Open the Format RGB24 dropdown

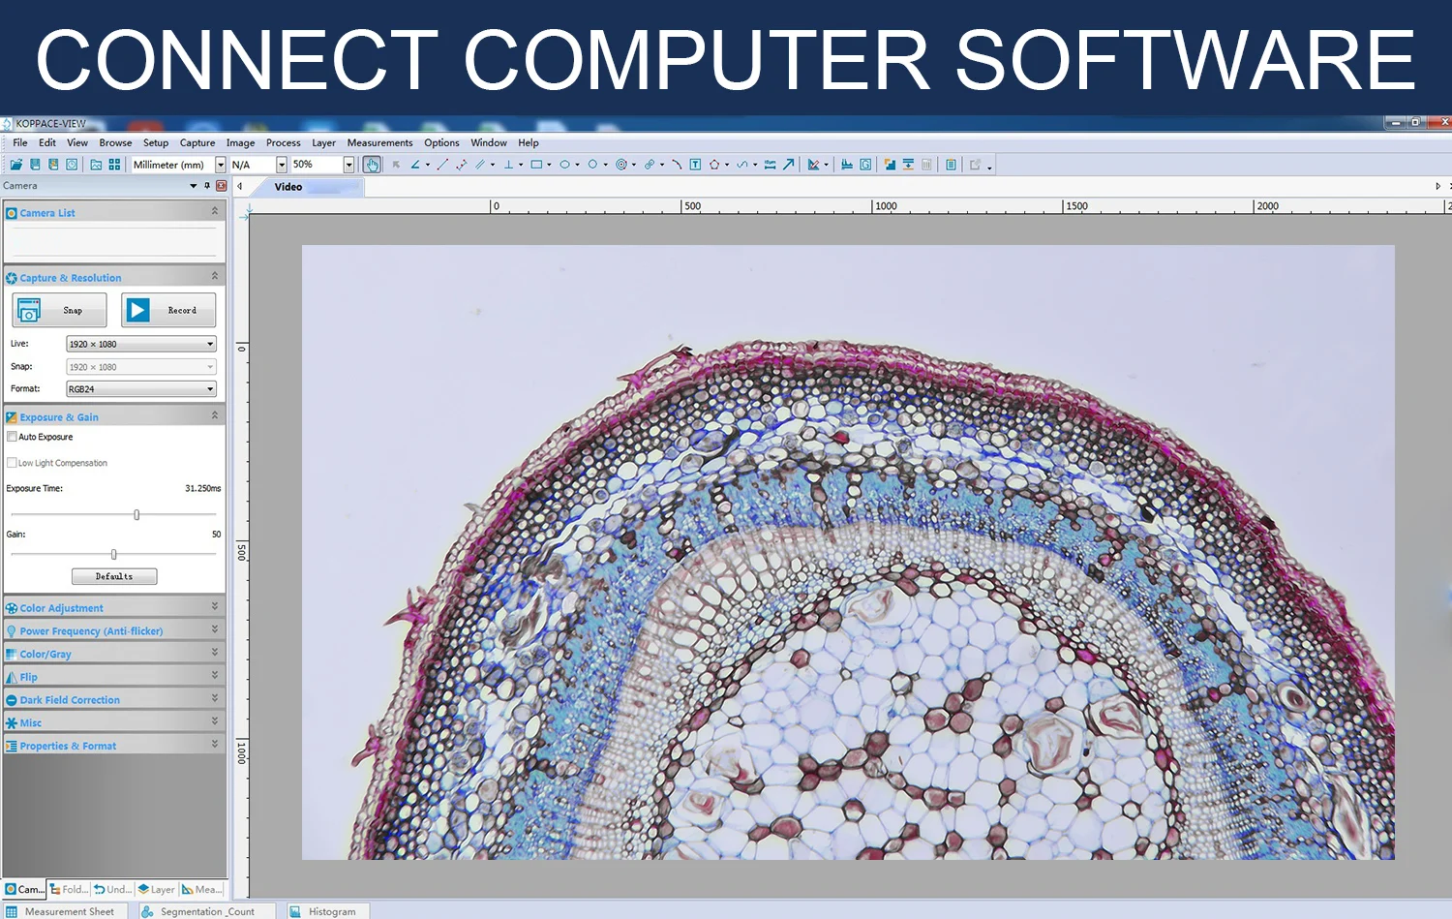141,389
